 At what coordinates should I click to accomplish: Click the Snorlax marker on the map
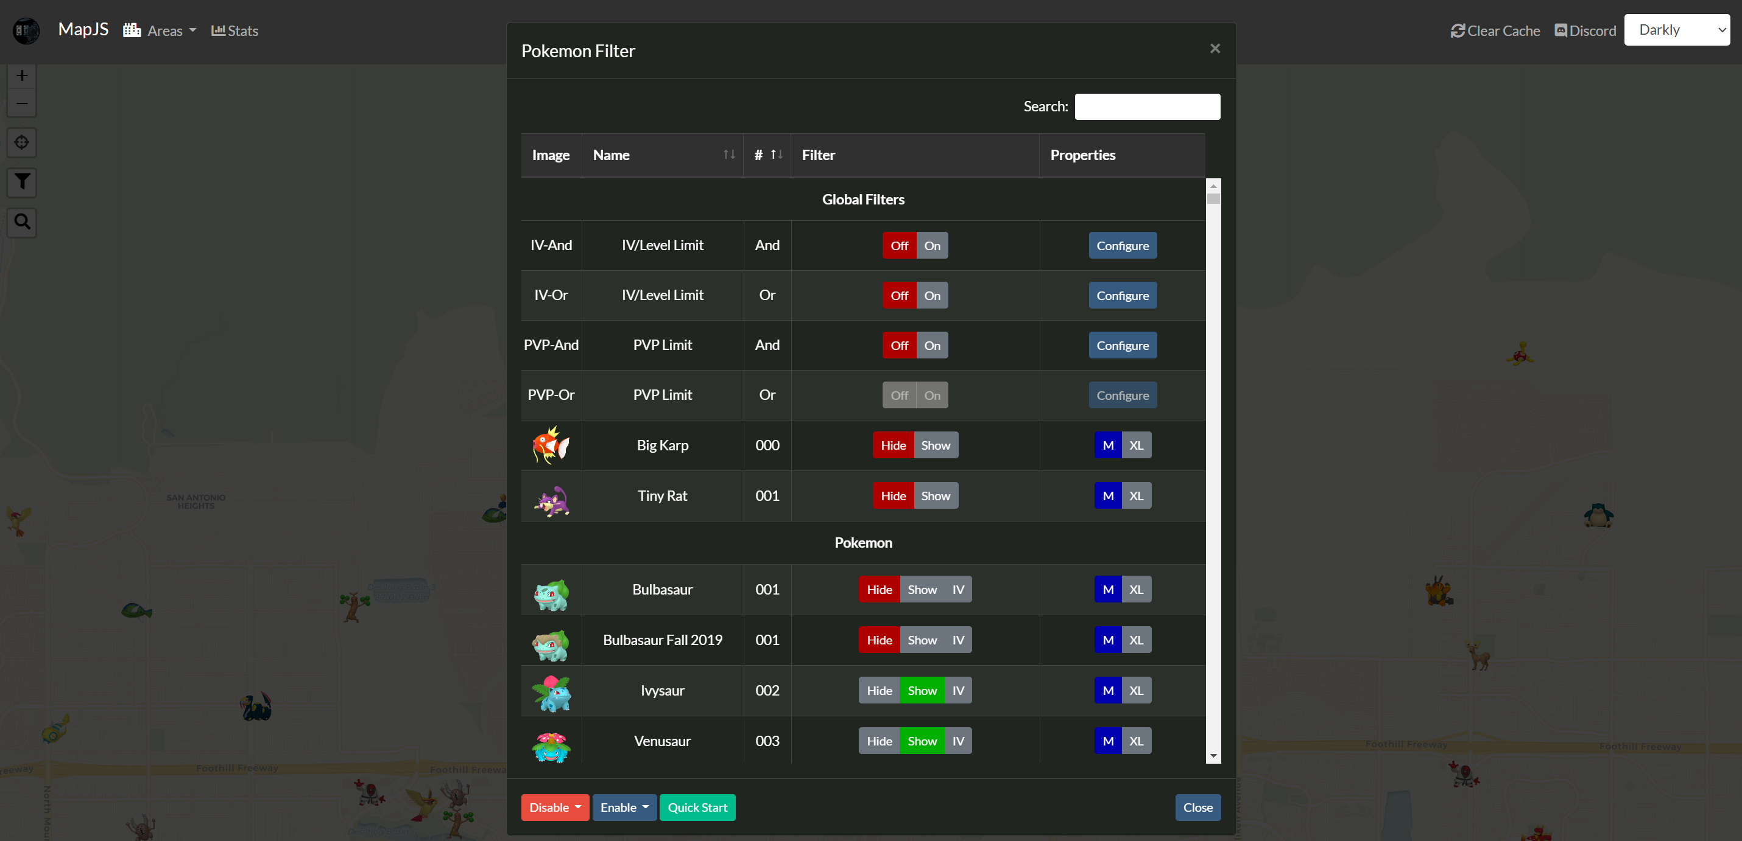pos(1598,515)
